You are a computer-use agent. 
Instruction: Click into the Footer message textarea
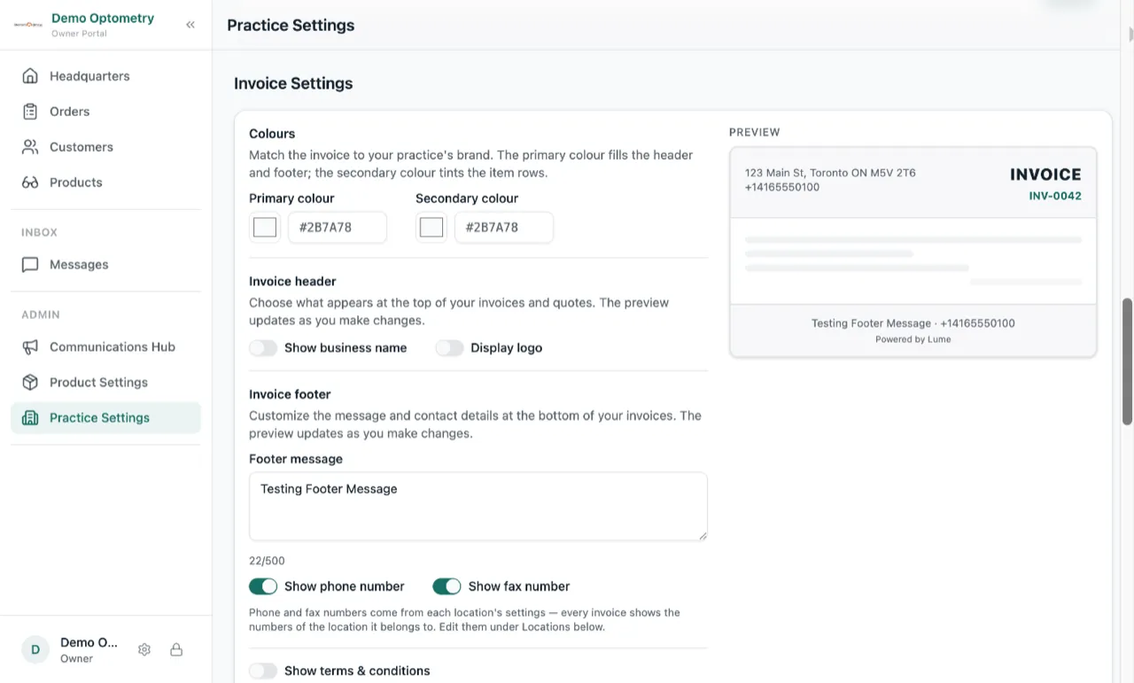(478, 506)
